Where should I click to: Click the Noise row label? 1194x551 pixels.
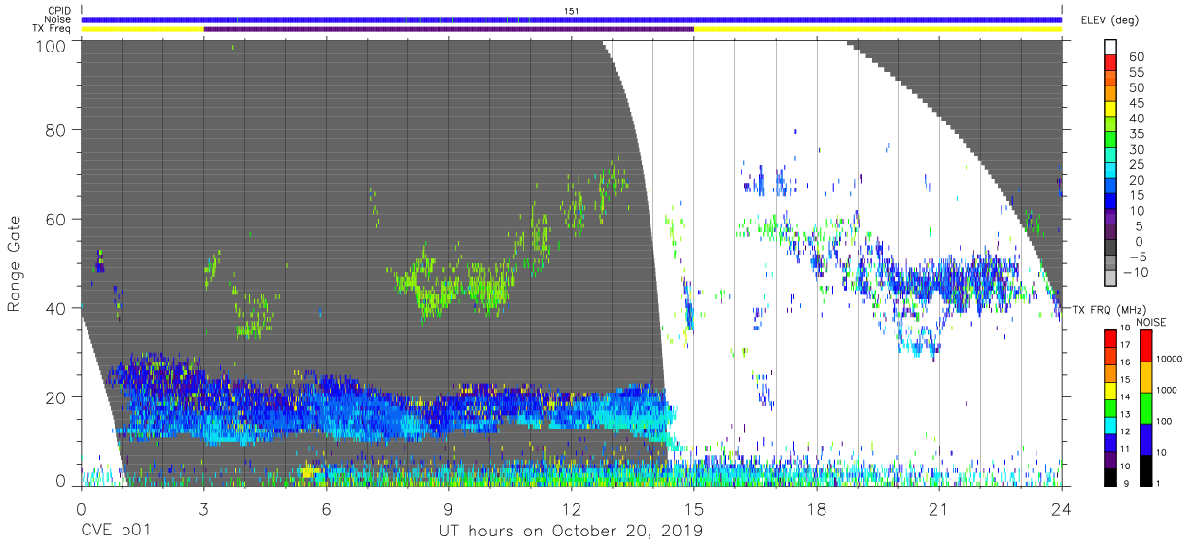(59, 19)
